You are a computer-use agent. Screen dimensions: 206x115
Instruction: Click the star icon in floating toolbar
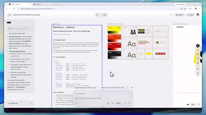pos(198,73)
